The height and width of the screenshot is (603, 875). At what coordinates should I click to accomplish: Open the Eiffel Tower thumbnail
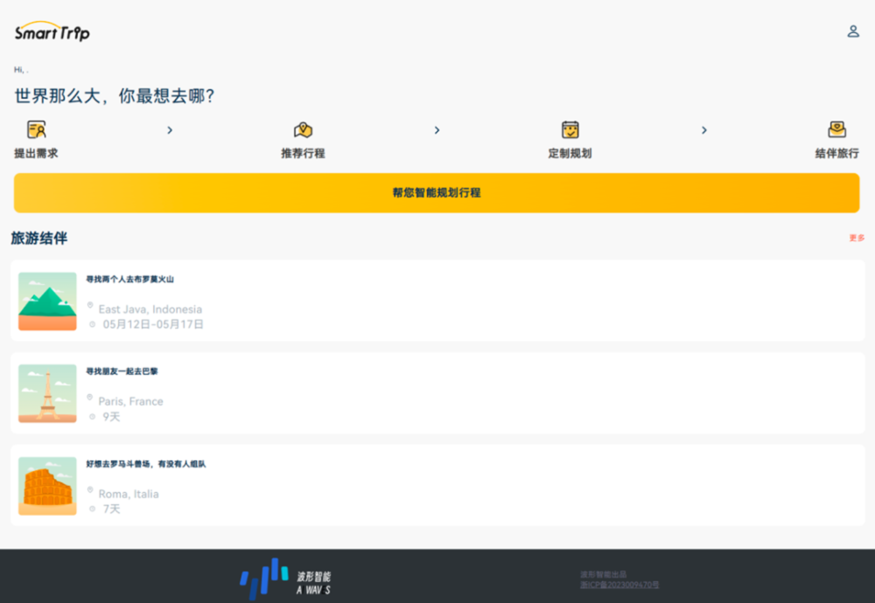[x=47, y=393]
